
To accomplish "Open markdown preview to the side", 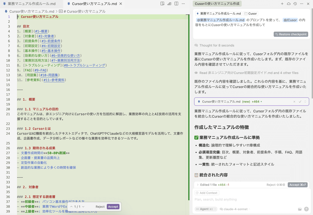I will [162, 4].
